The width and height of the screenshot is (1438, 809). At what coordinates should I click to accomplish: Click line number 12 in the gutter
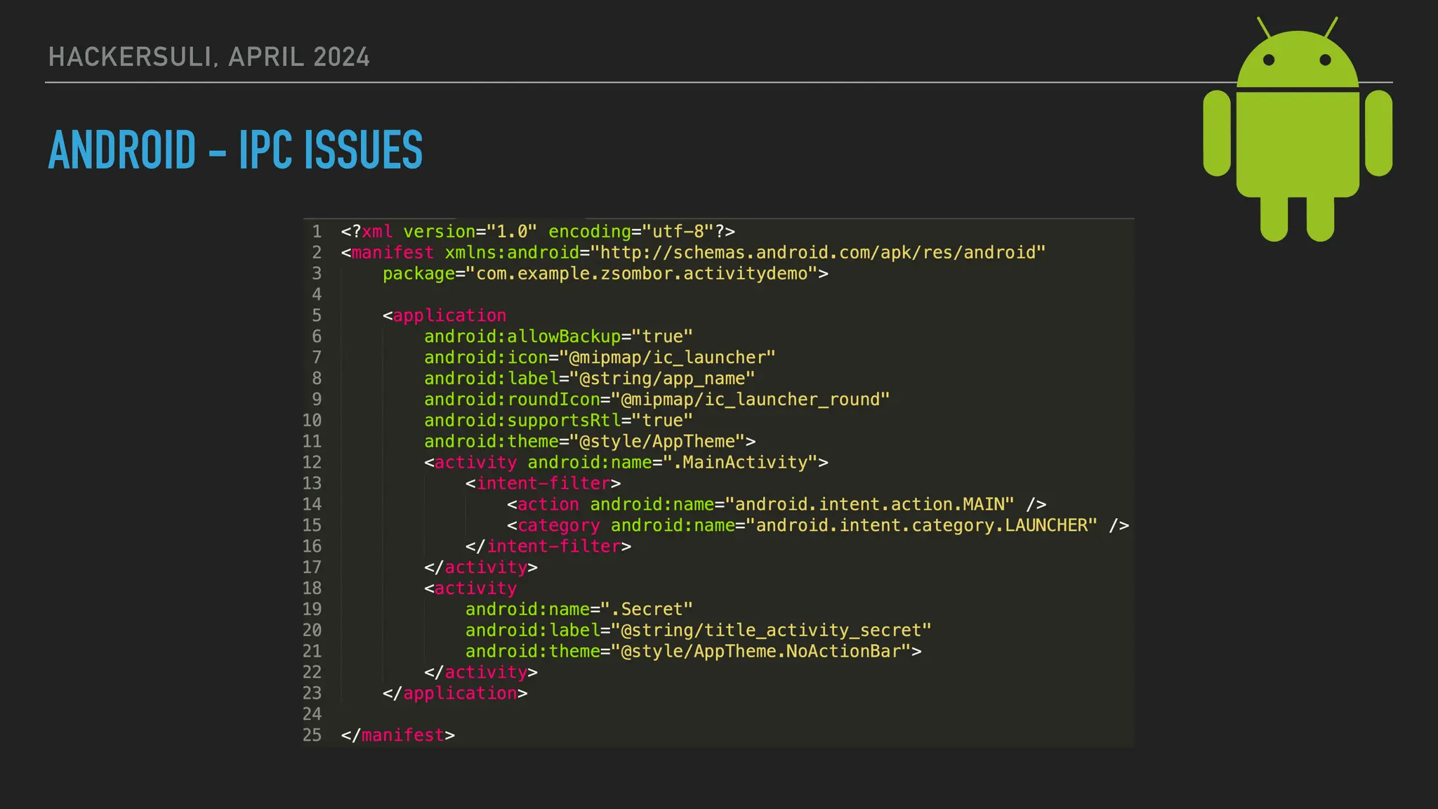tap(312, 462)
